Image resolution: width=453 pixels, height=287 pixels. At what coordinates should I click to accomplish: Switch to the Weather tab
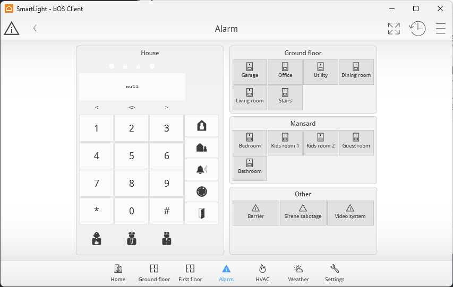coord(298,273)
